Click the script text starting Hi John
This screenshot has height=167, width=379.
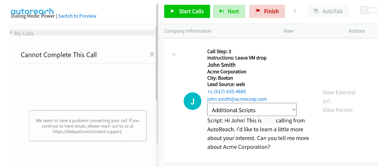(x=258, y=134)
